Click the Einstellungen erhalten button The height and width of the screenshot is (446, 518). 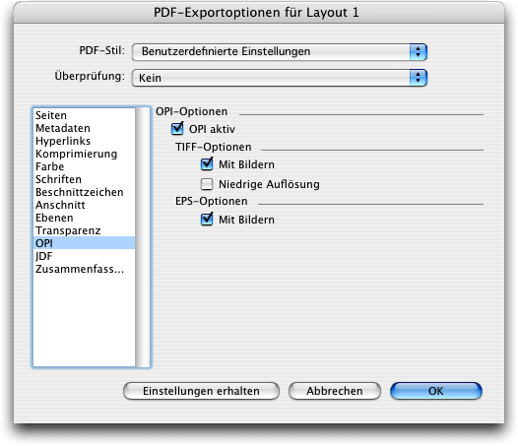click(201, 391)
